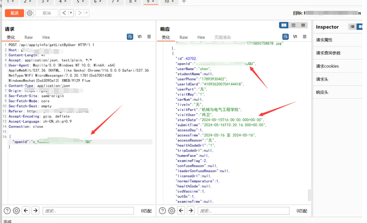Switch to Repeater tab 9
The image size is (367, 223).
(150, 2)
